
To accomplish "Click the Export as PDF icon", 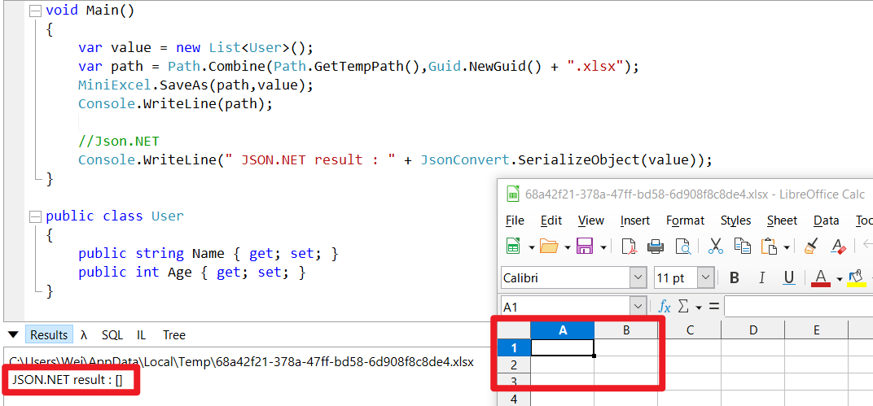I will tap(630, 246).
